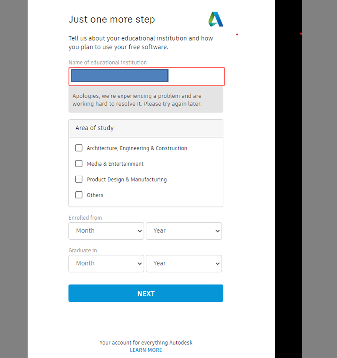Click the Just one more step heading
Image resolution: width=337 pixels, height=358 pixels.
112,19
